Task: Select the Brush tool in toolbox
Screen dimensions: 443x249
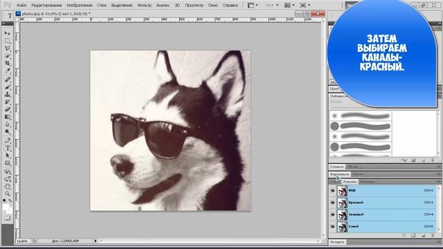Action: tap(8, 87)
